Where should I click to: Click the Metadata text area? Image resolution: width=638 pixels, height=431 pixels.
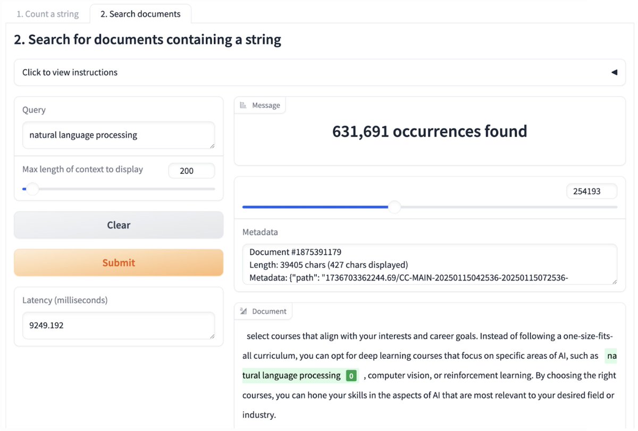(430, 264)
